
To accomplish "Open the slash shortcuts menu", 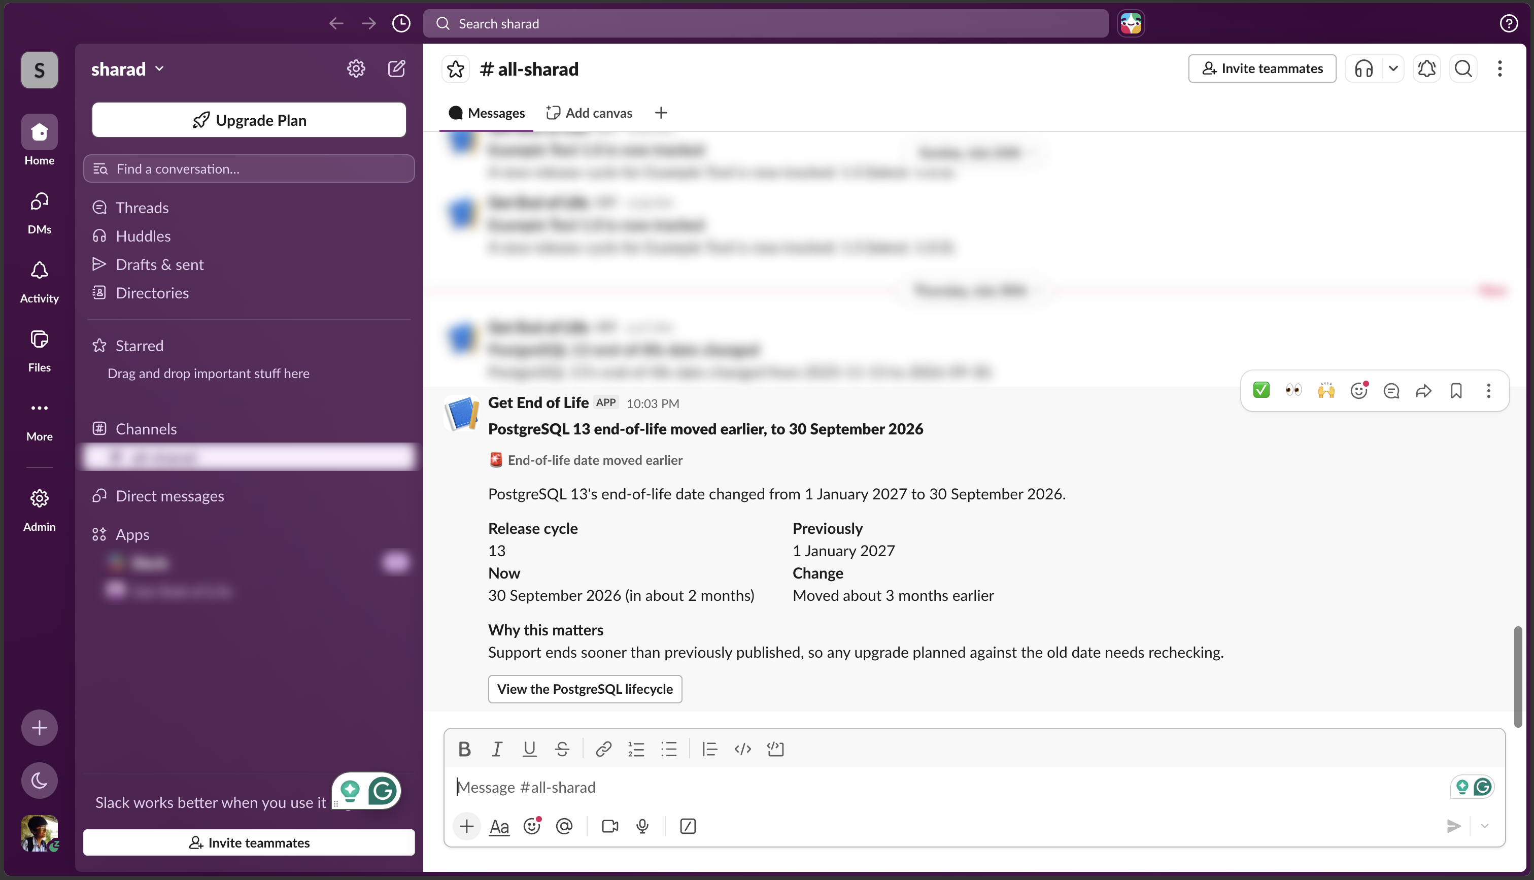I will coord(688,826).
